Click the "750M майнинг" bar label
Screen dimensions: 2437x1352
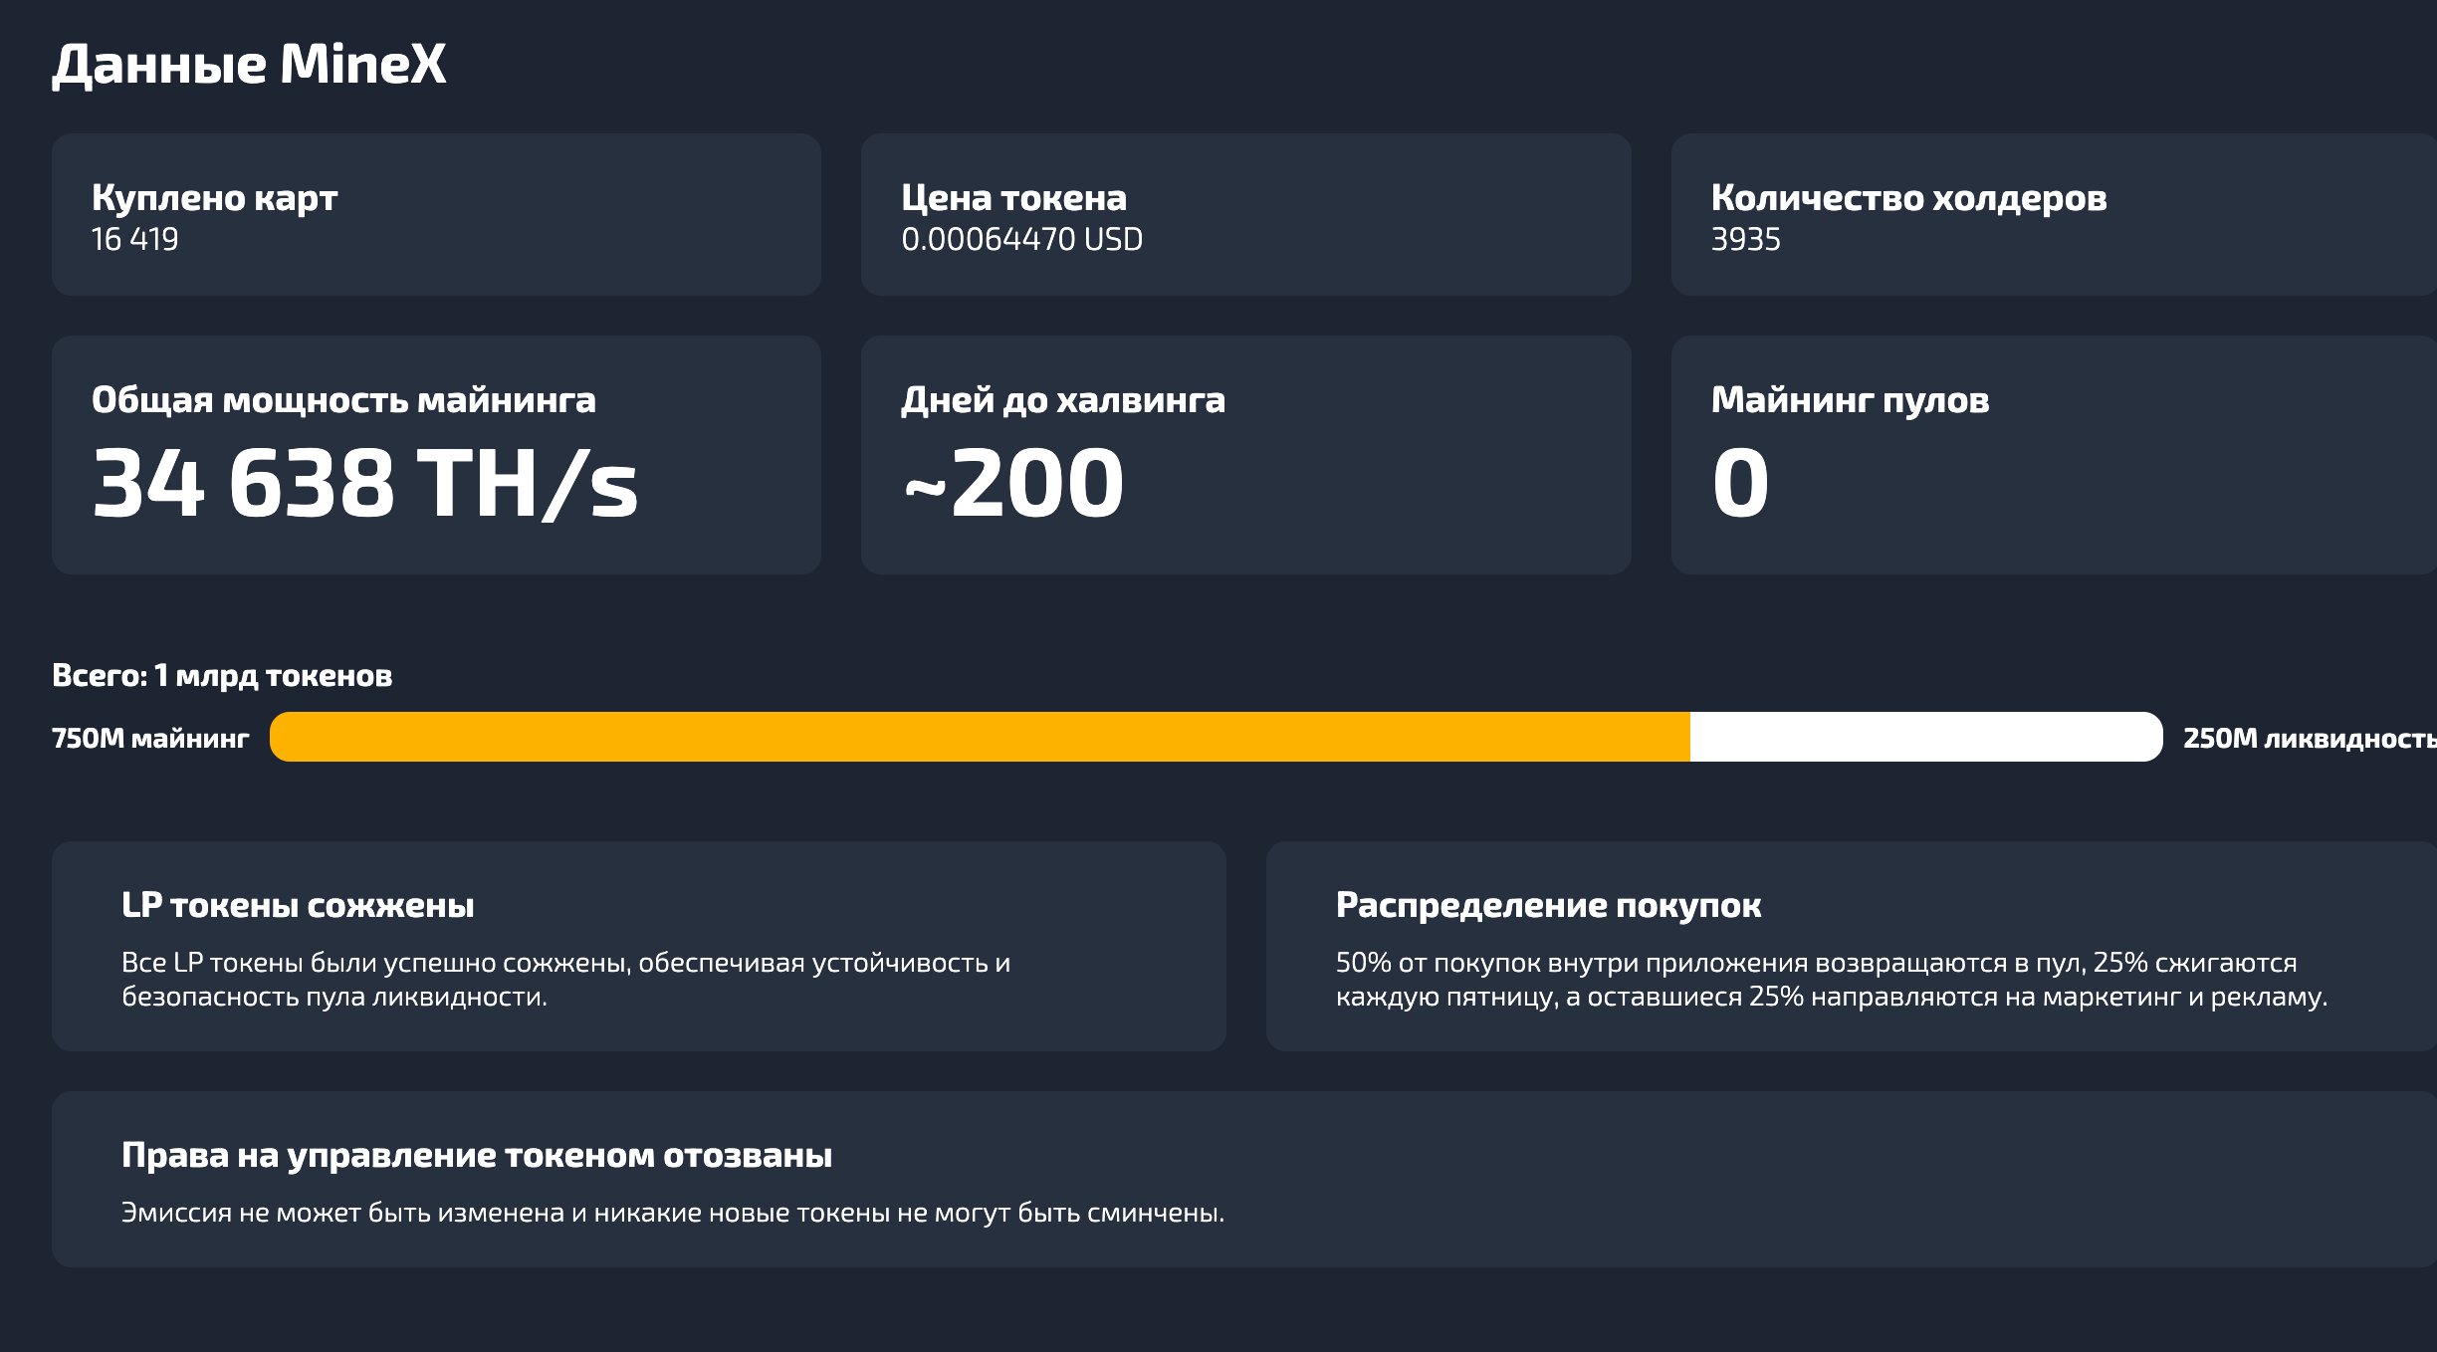point(150,739)
